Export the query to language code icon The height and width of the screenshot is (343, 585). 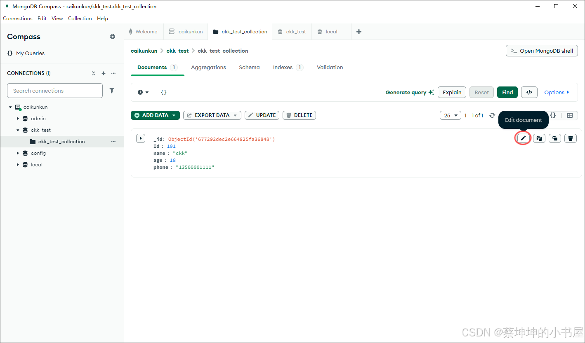click(529, 92)
